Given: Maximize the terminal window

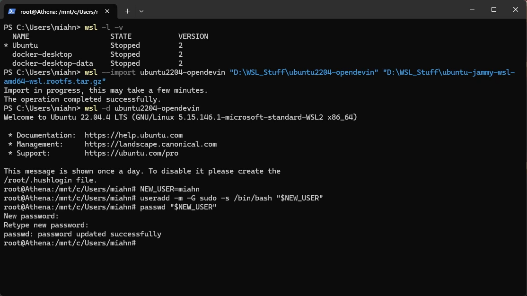Looking at the screenshot, I should coord(494,9).
